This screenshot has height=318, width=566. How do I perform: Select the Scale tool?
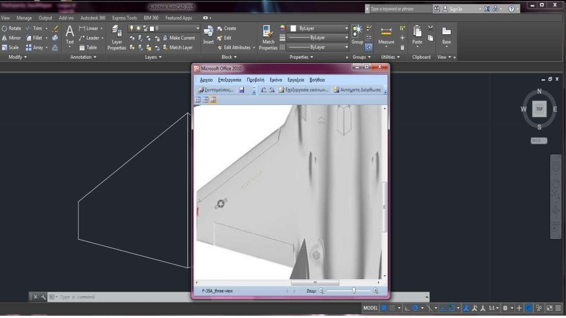(11, 47)
